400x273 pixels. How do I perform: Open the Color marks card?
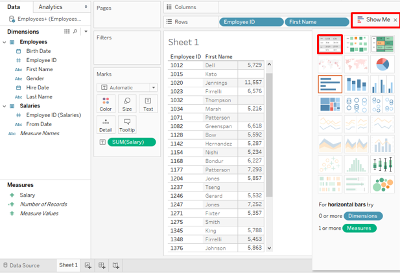[x=106, y=104]
